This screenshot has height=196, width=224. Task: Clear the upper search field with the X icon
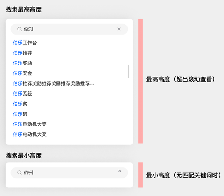(119, 29)
